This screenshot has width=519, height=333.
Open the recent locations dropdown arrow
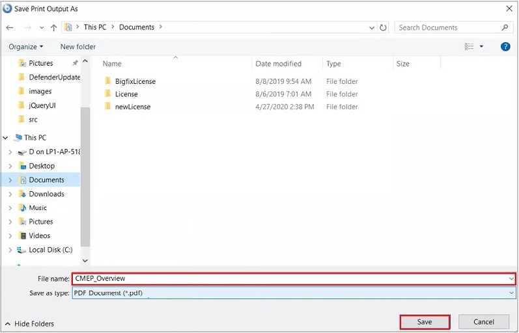tap(42, 28)
